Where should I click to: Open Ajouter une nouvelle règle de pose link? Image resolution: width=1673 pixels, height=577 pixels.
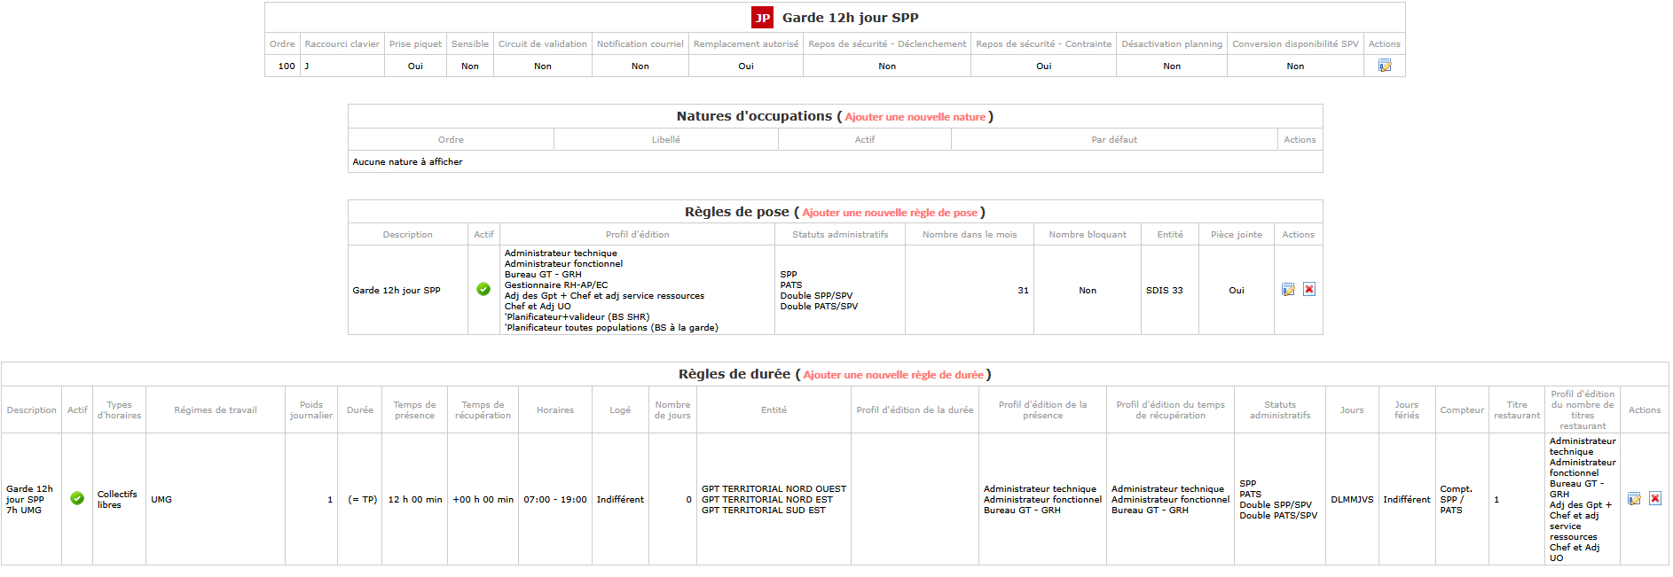tap(890, 213)
